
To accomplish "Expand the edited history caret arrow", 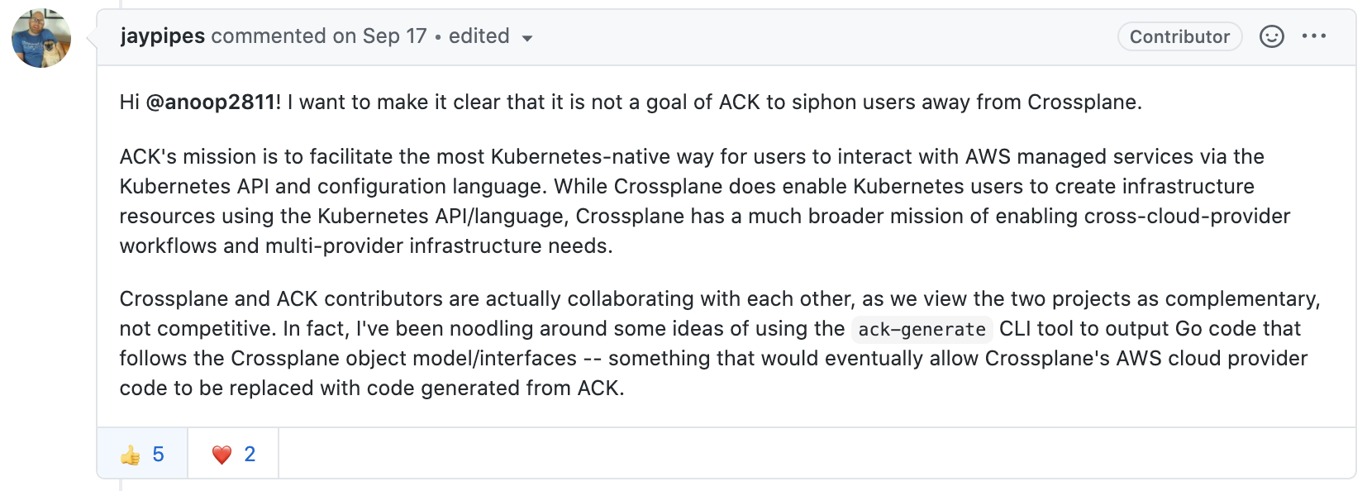I will pyautogui.click(x=527, y=38).
